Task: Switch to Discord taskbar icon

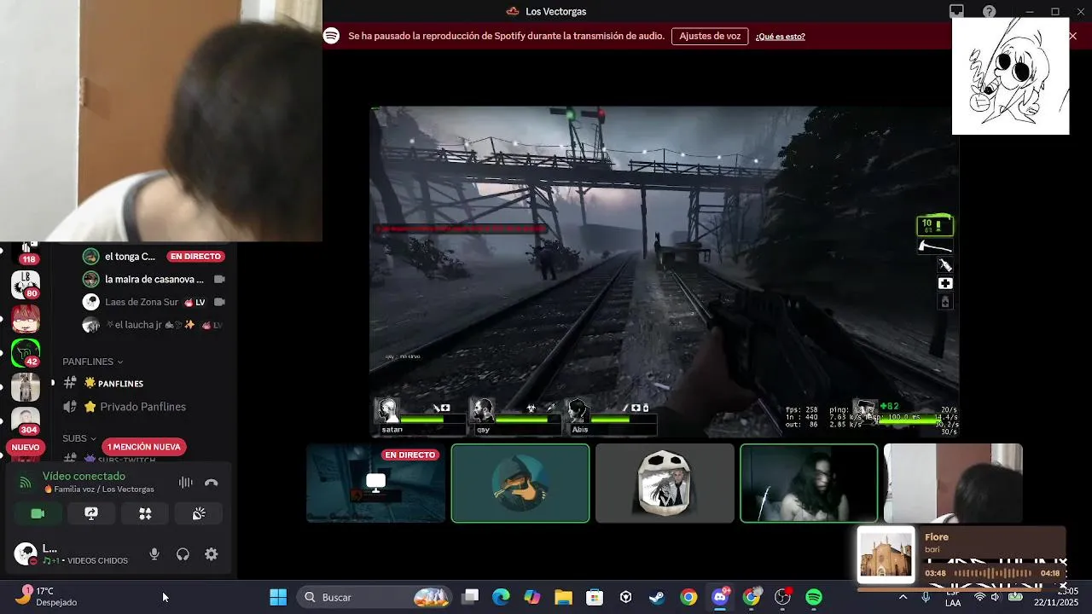Action: (x=720, y=597)
